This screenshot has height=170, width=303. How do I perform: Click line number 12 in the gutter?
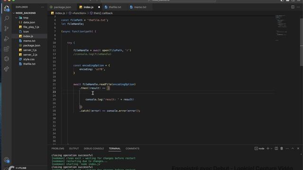(x=54, y=51)
